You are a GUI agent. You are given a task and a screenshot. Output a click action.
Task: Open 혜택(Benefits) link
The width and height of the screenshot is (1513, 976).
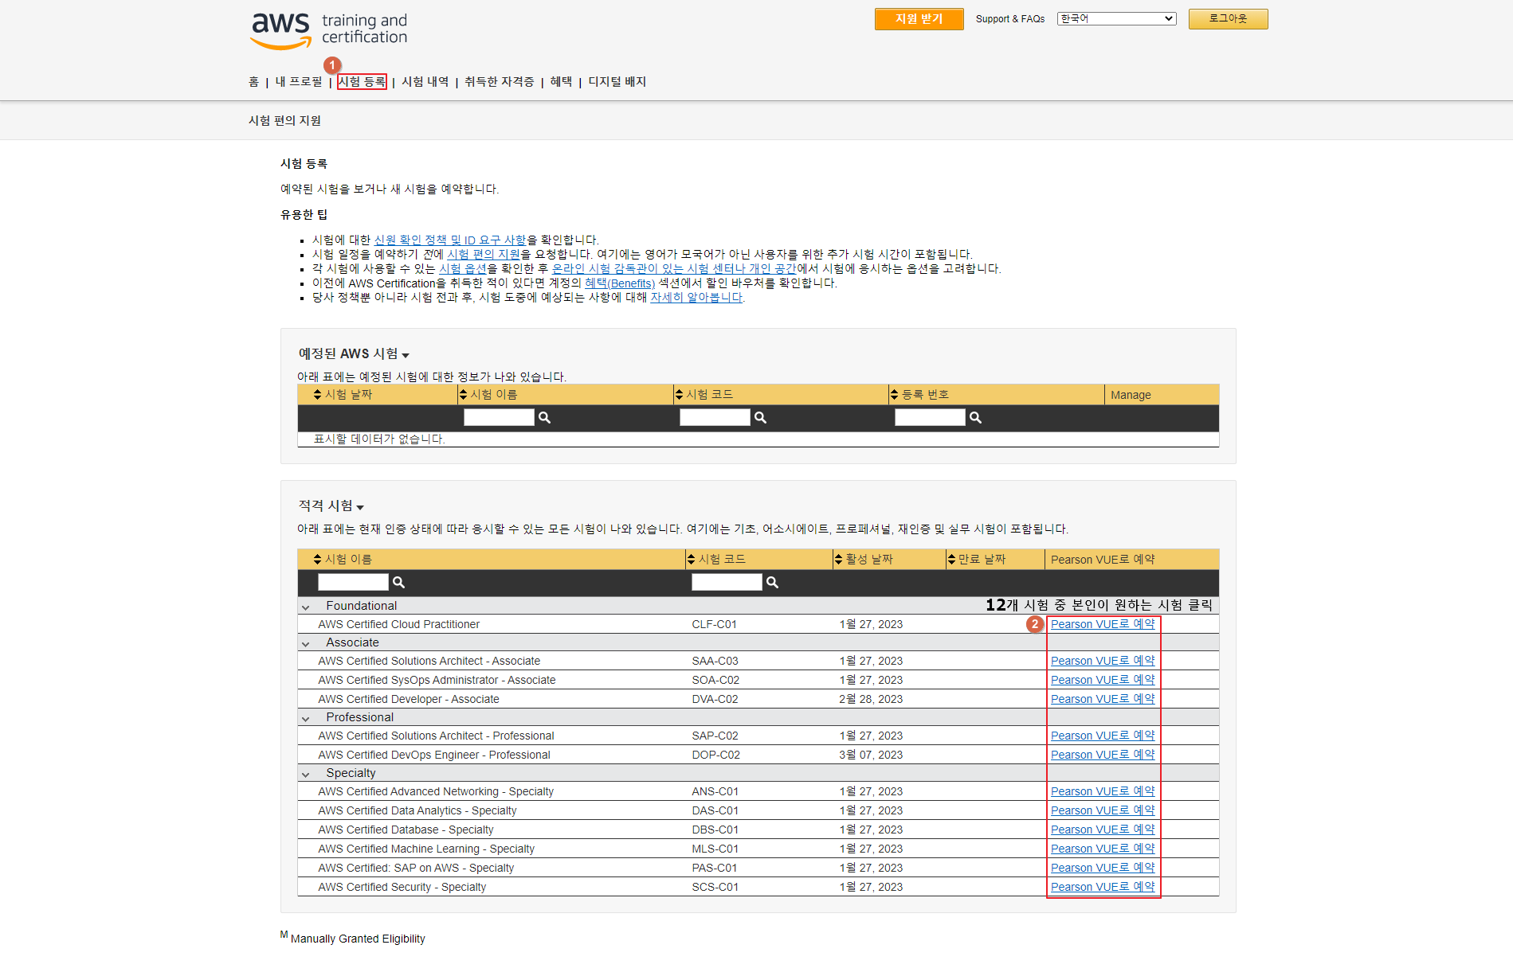tap(620, 283)
